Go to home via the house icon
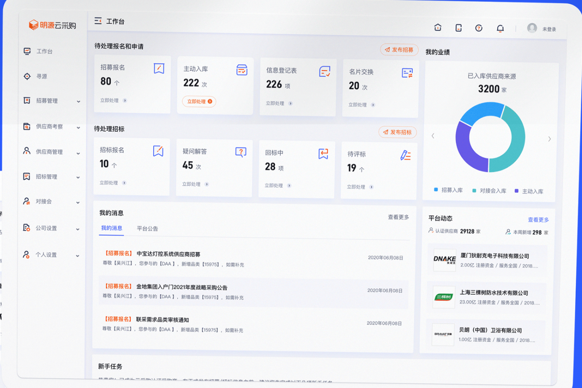This screenshot has height=388, width=582. coord(438,27)
